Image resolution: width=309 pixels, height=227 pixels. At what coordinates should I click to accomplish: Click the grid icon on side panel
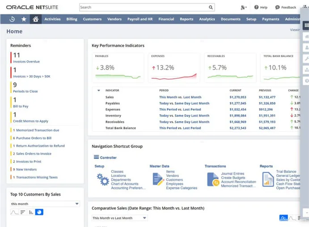click(306, 26)
